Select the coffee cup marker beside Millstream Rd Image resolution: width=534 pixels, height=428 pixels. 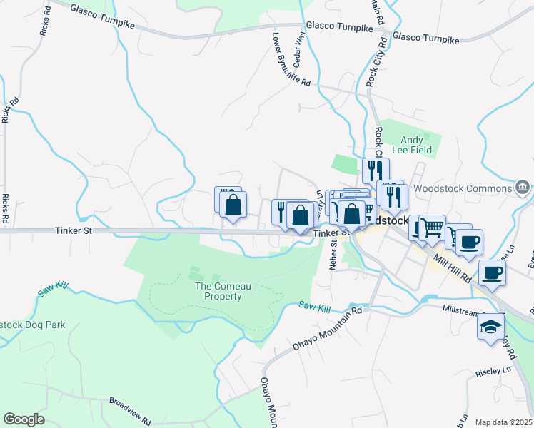[x=492, y=274]
